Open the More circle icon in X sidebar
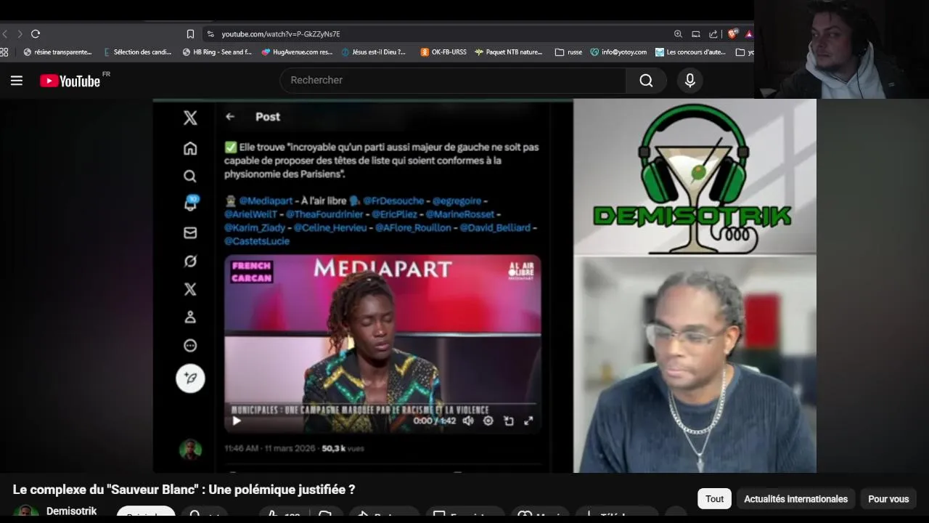Image resolution: width=929 pixels, height=523 pixels. (x=190, y=345)
